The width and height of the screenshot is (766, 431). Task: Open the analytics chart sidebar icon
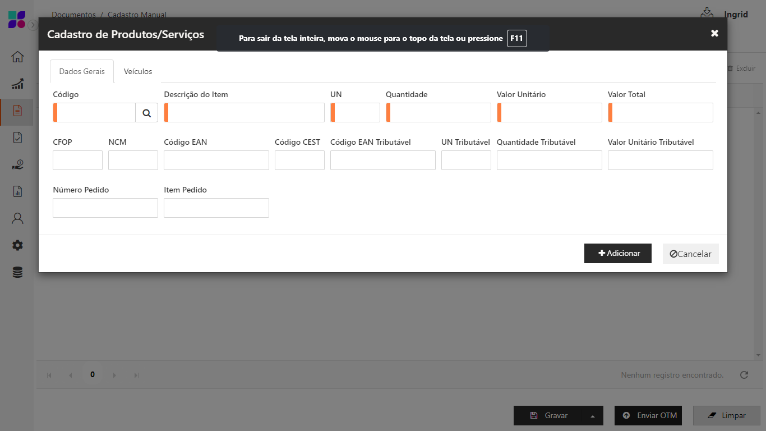(x=17, y=84)
